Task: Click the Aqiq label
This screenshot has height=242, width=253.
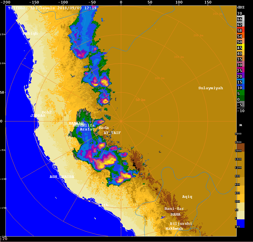Action: pos(187,197)
